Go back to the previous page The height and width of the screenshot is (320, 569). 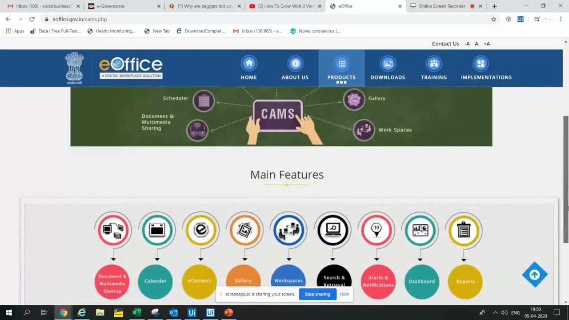[8, 19]
